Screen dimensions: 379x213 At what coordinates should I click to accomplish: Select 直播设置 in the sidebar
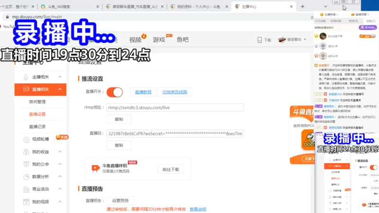[x=37, y=114]
